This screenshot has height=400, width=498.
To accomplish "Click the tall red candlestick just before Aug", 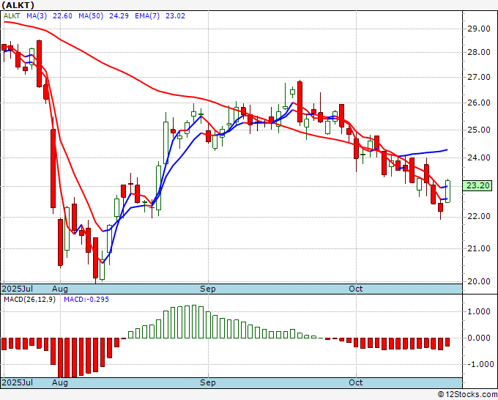I will click(53, 168).
